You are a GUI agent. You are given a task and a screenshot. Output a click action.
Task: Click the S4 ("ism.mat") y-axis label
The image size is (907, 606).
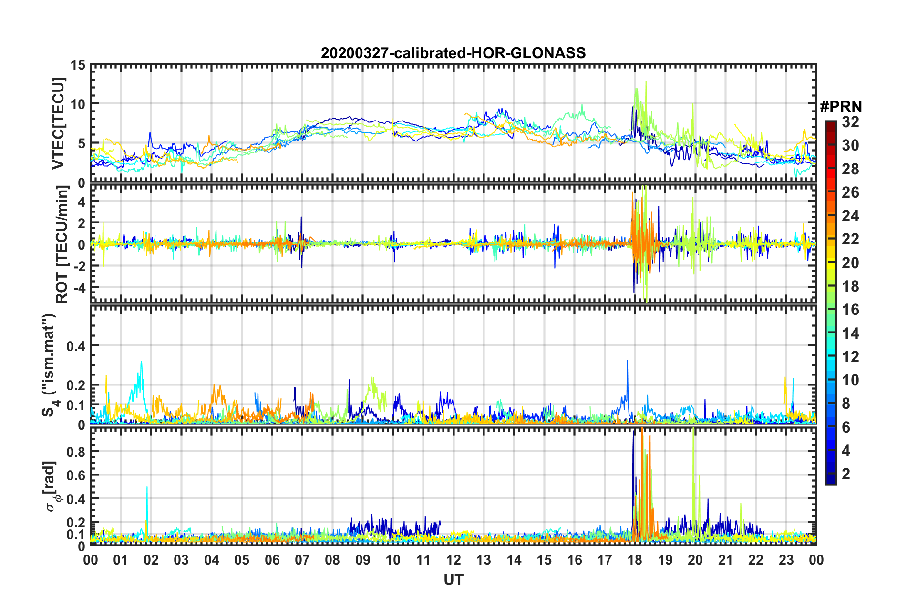[x=51, y=365]
